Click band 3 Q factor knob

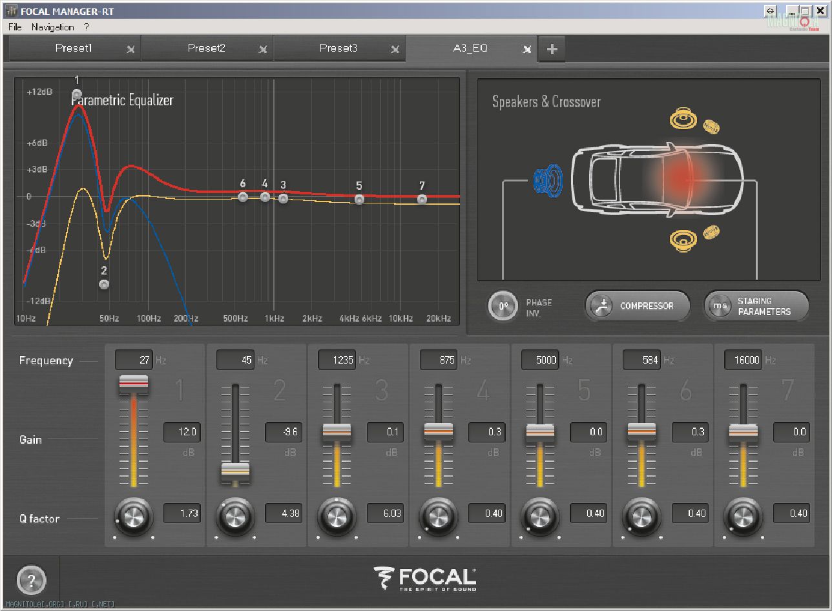(x=337, y=516)
